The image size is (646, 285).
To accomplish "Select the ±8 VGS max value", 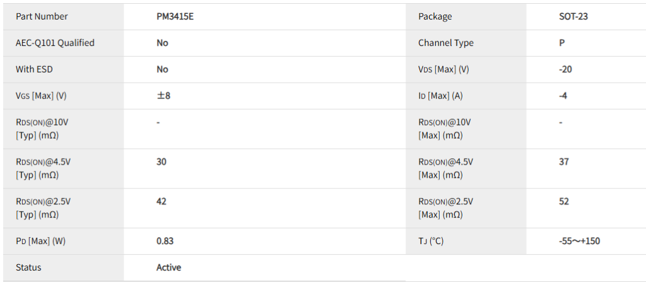I will [x=163, y=96].
